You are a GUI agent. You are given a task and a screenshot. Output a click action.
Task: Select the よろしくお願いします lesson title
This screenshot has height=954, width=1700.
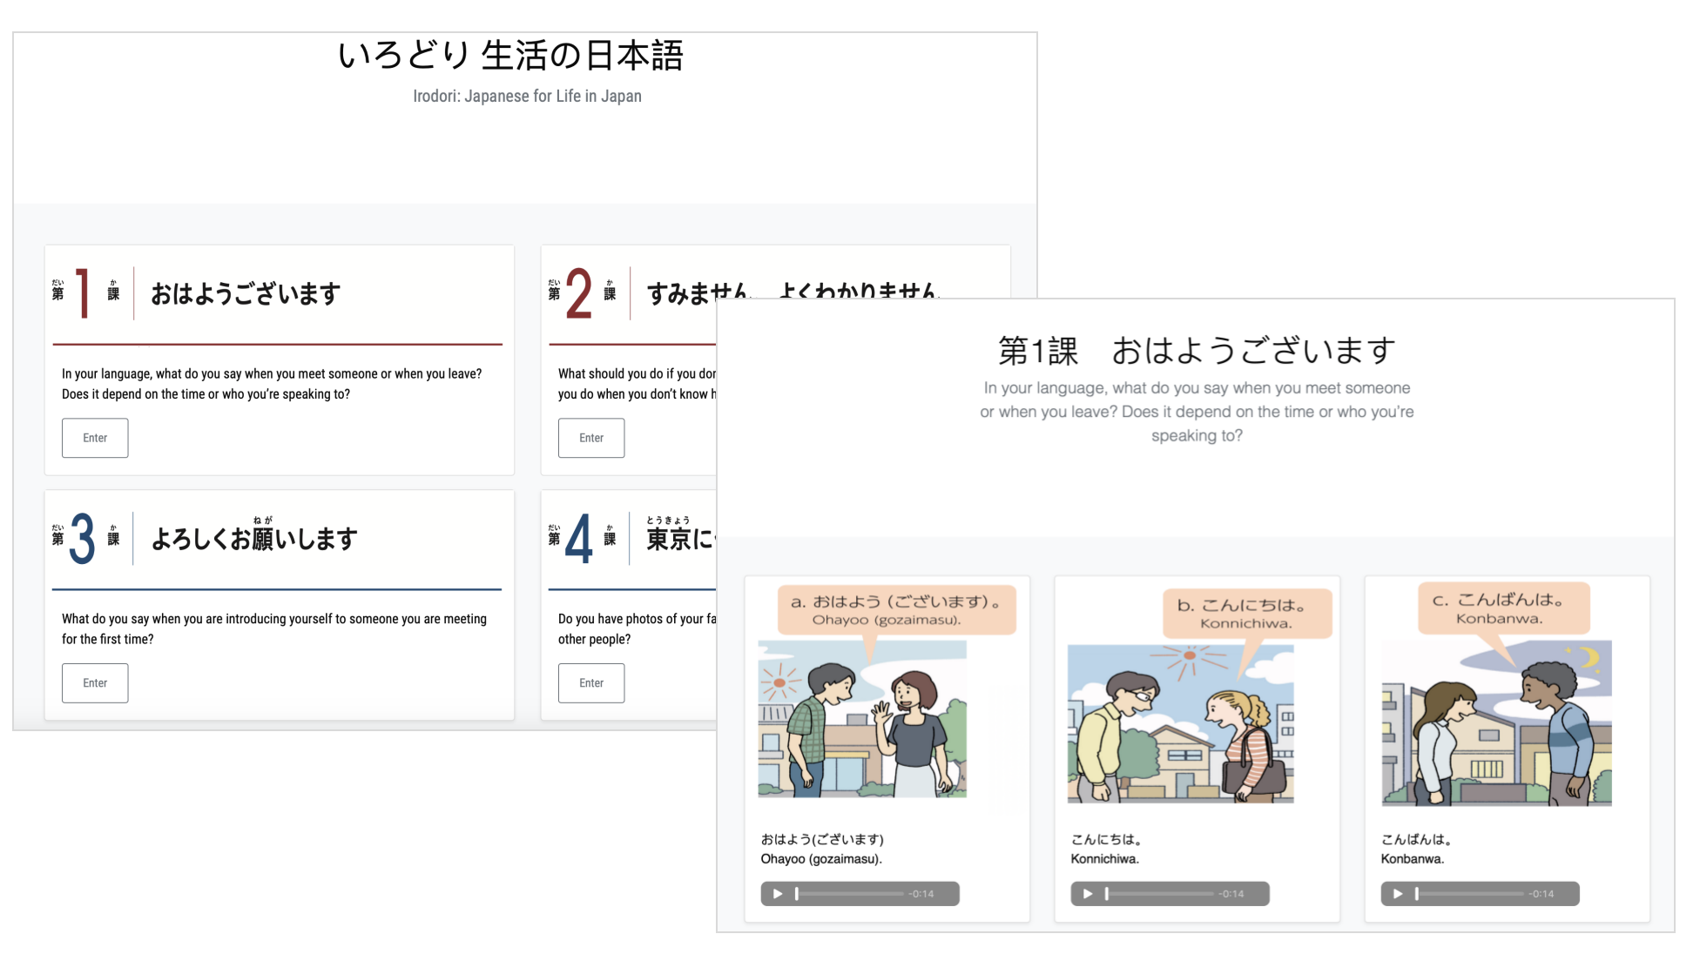pyautogui.click(x=254, y=540)
